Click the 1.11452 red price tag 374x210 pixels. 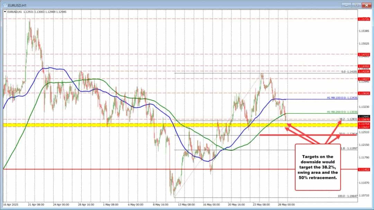click(364, 170)
